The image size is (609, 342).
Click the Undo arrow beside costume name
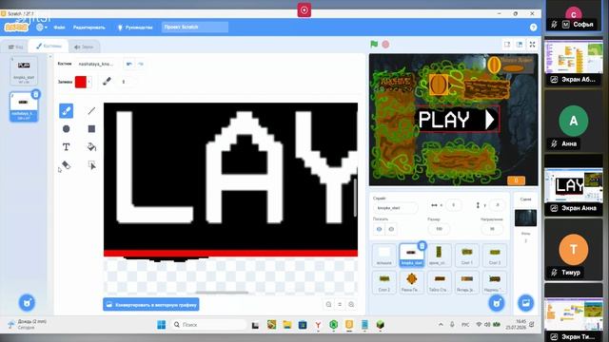[129, 64]
